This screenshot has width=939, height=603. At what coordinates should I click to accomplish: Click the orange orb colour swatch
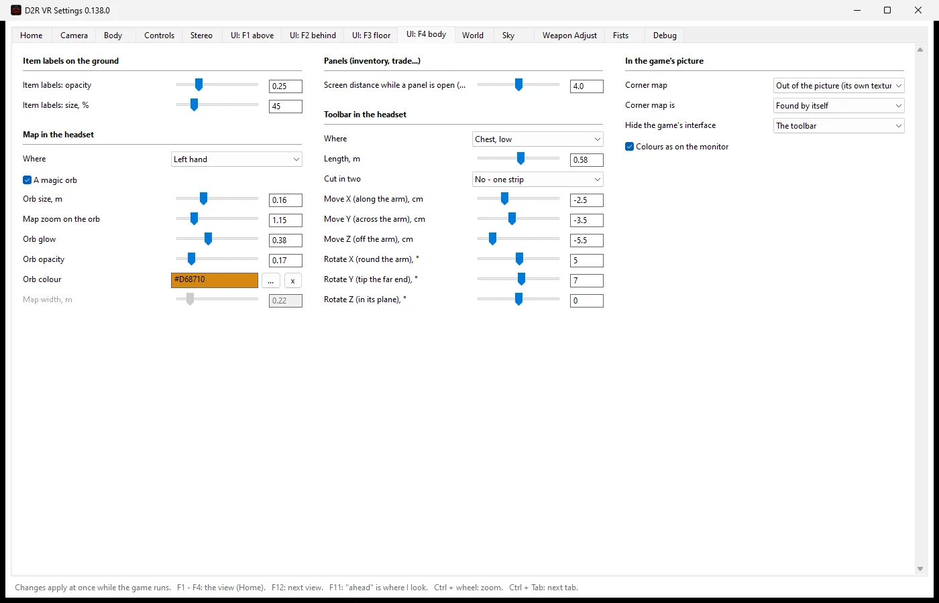(215, 280)
